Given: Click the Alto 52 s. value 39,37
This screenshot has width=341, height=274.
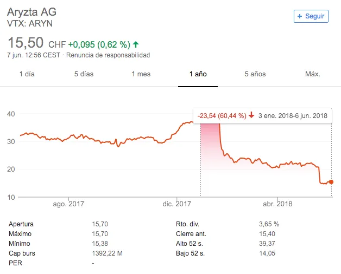Looking at the screenshot, I should tap(268, 244).
